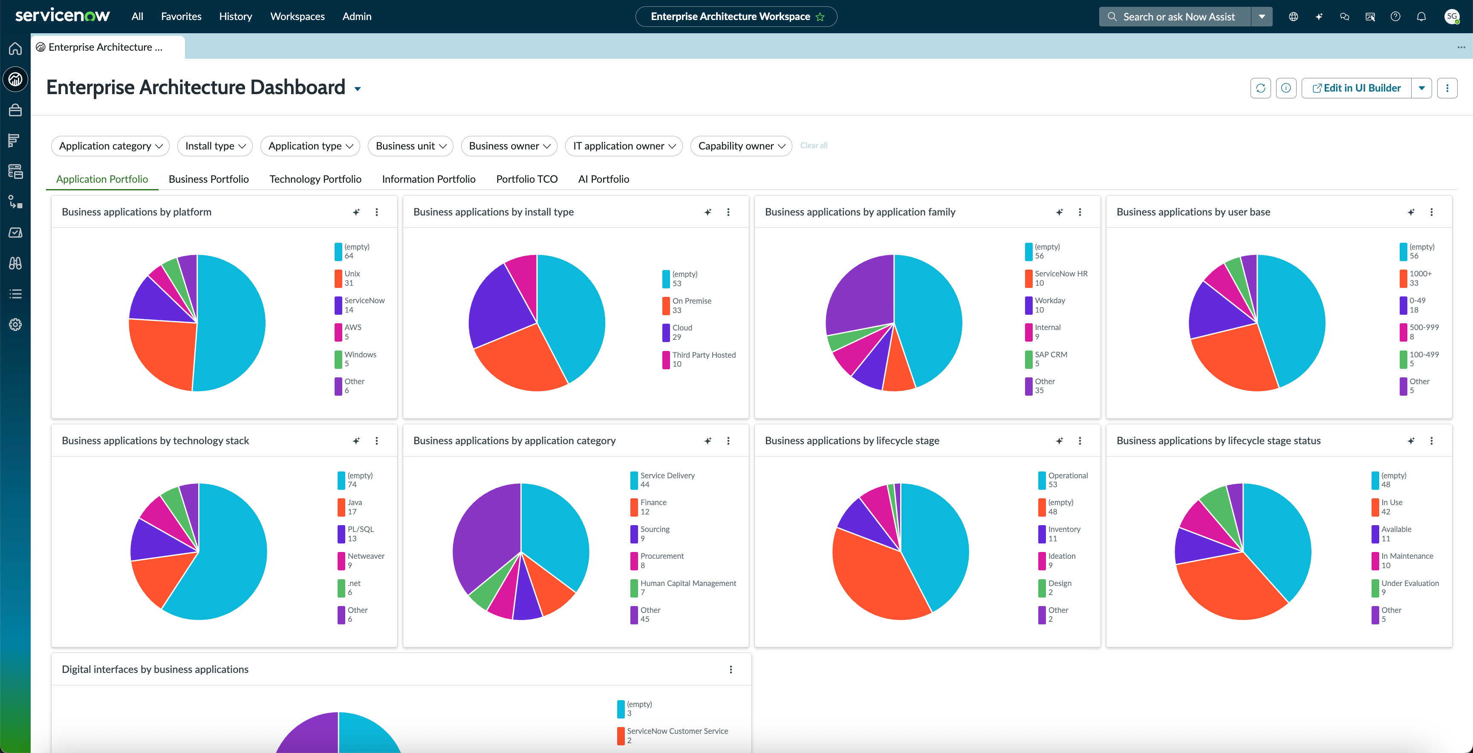Click Operational legend swatch in lifecycle stage chart
Viewport: 1473px width, 753px height.
[x=1043, y=480]
